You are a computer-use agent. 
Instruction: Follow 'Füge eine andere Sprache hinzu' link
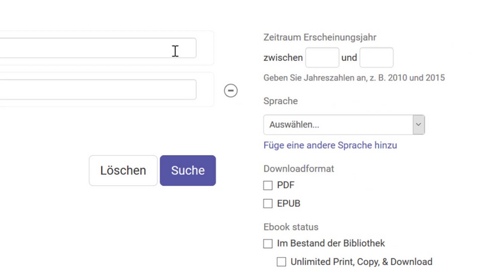click(x=330, y=145)
